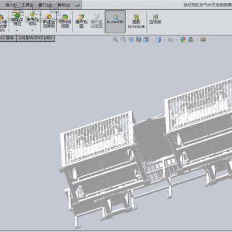
Task: Activate the Section View tool
Action: pyautogui.click(x=139, y=39)
